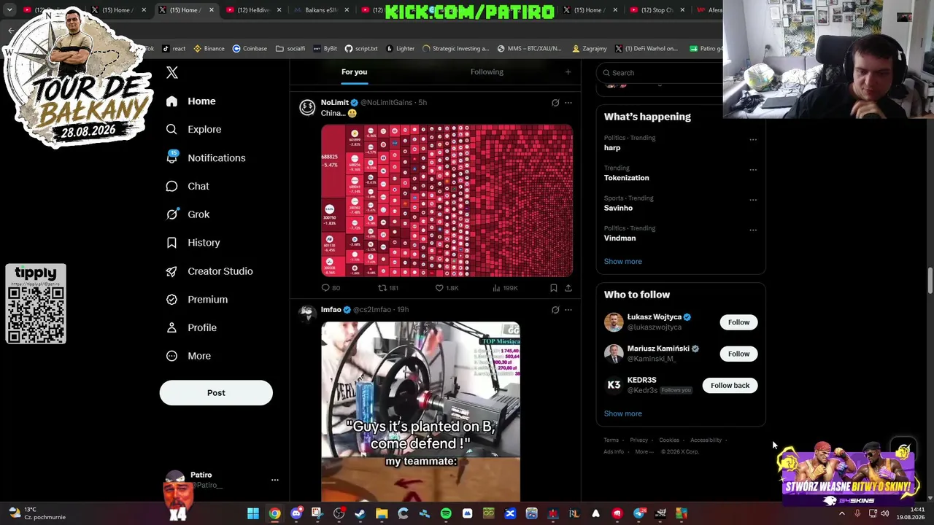The width and height of the screenshot is (934, 525).
Task: Click the Post button
Action: (x=216, y=393)
